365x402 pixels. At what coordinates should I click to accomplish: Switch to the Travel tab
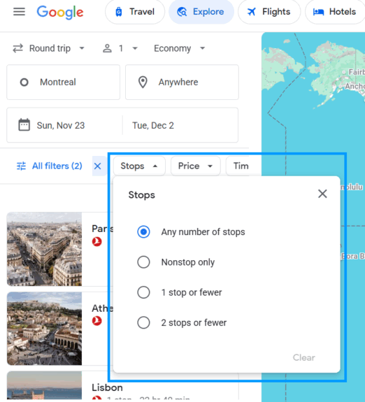coord(135,12)
